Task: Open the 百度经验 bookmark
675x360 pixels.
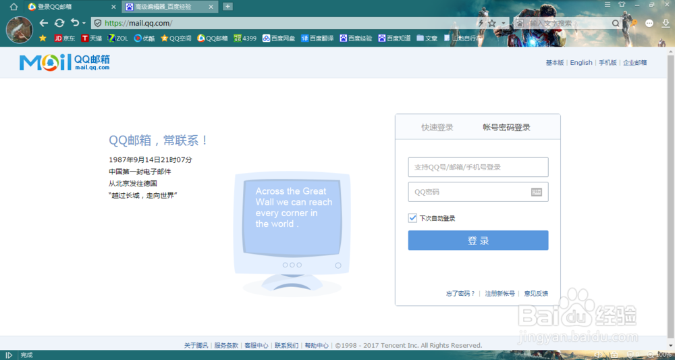Action: coord(356,38)
